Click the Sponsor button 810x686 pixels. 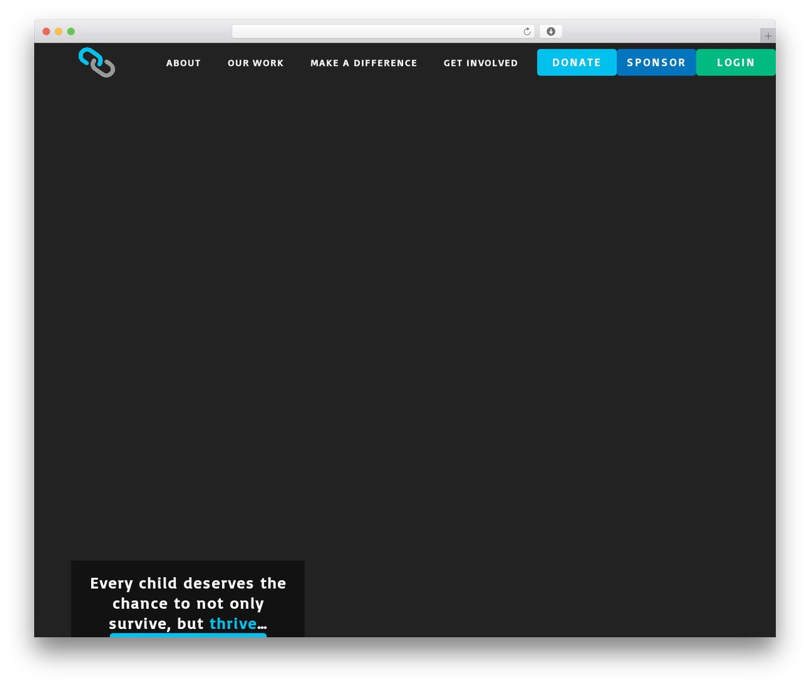656,62
